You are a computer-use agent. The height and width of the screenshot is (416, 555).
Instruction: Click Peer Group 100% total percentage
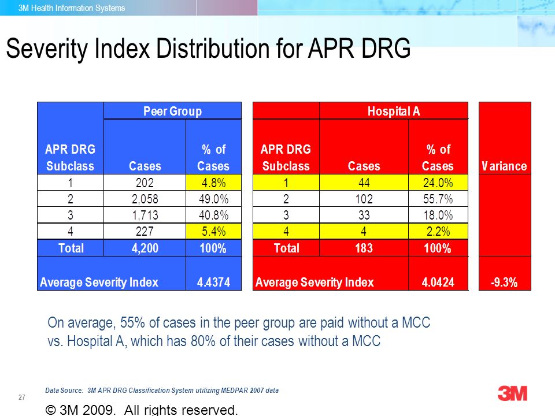coord(213,248)
